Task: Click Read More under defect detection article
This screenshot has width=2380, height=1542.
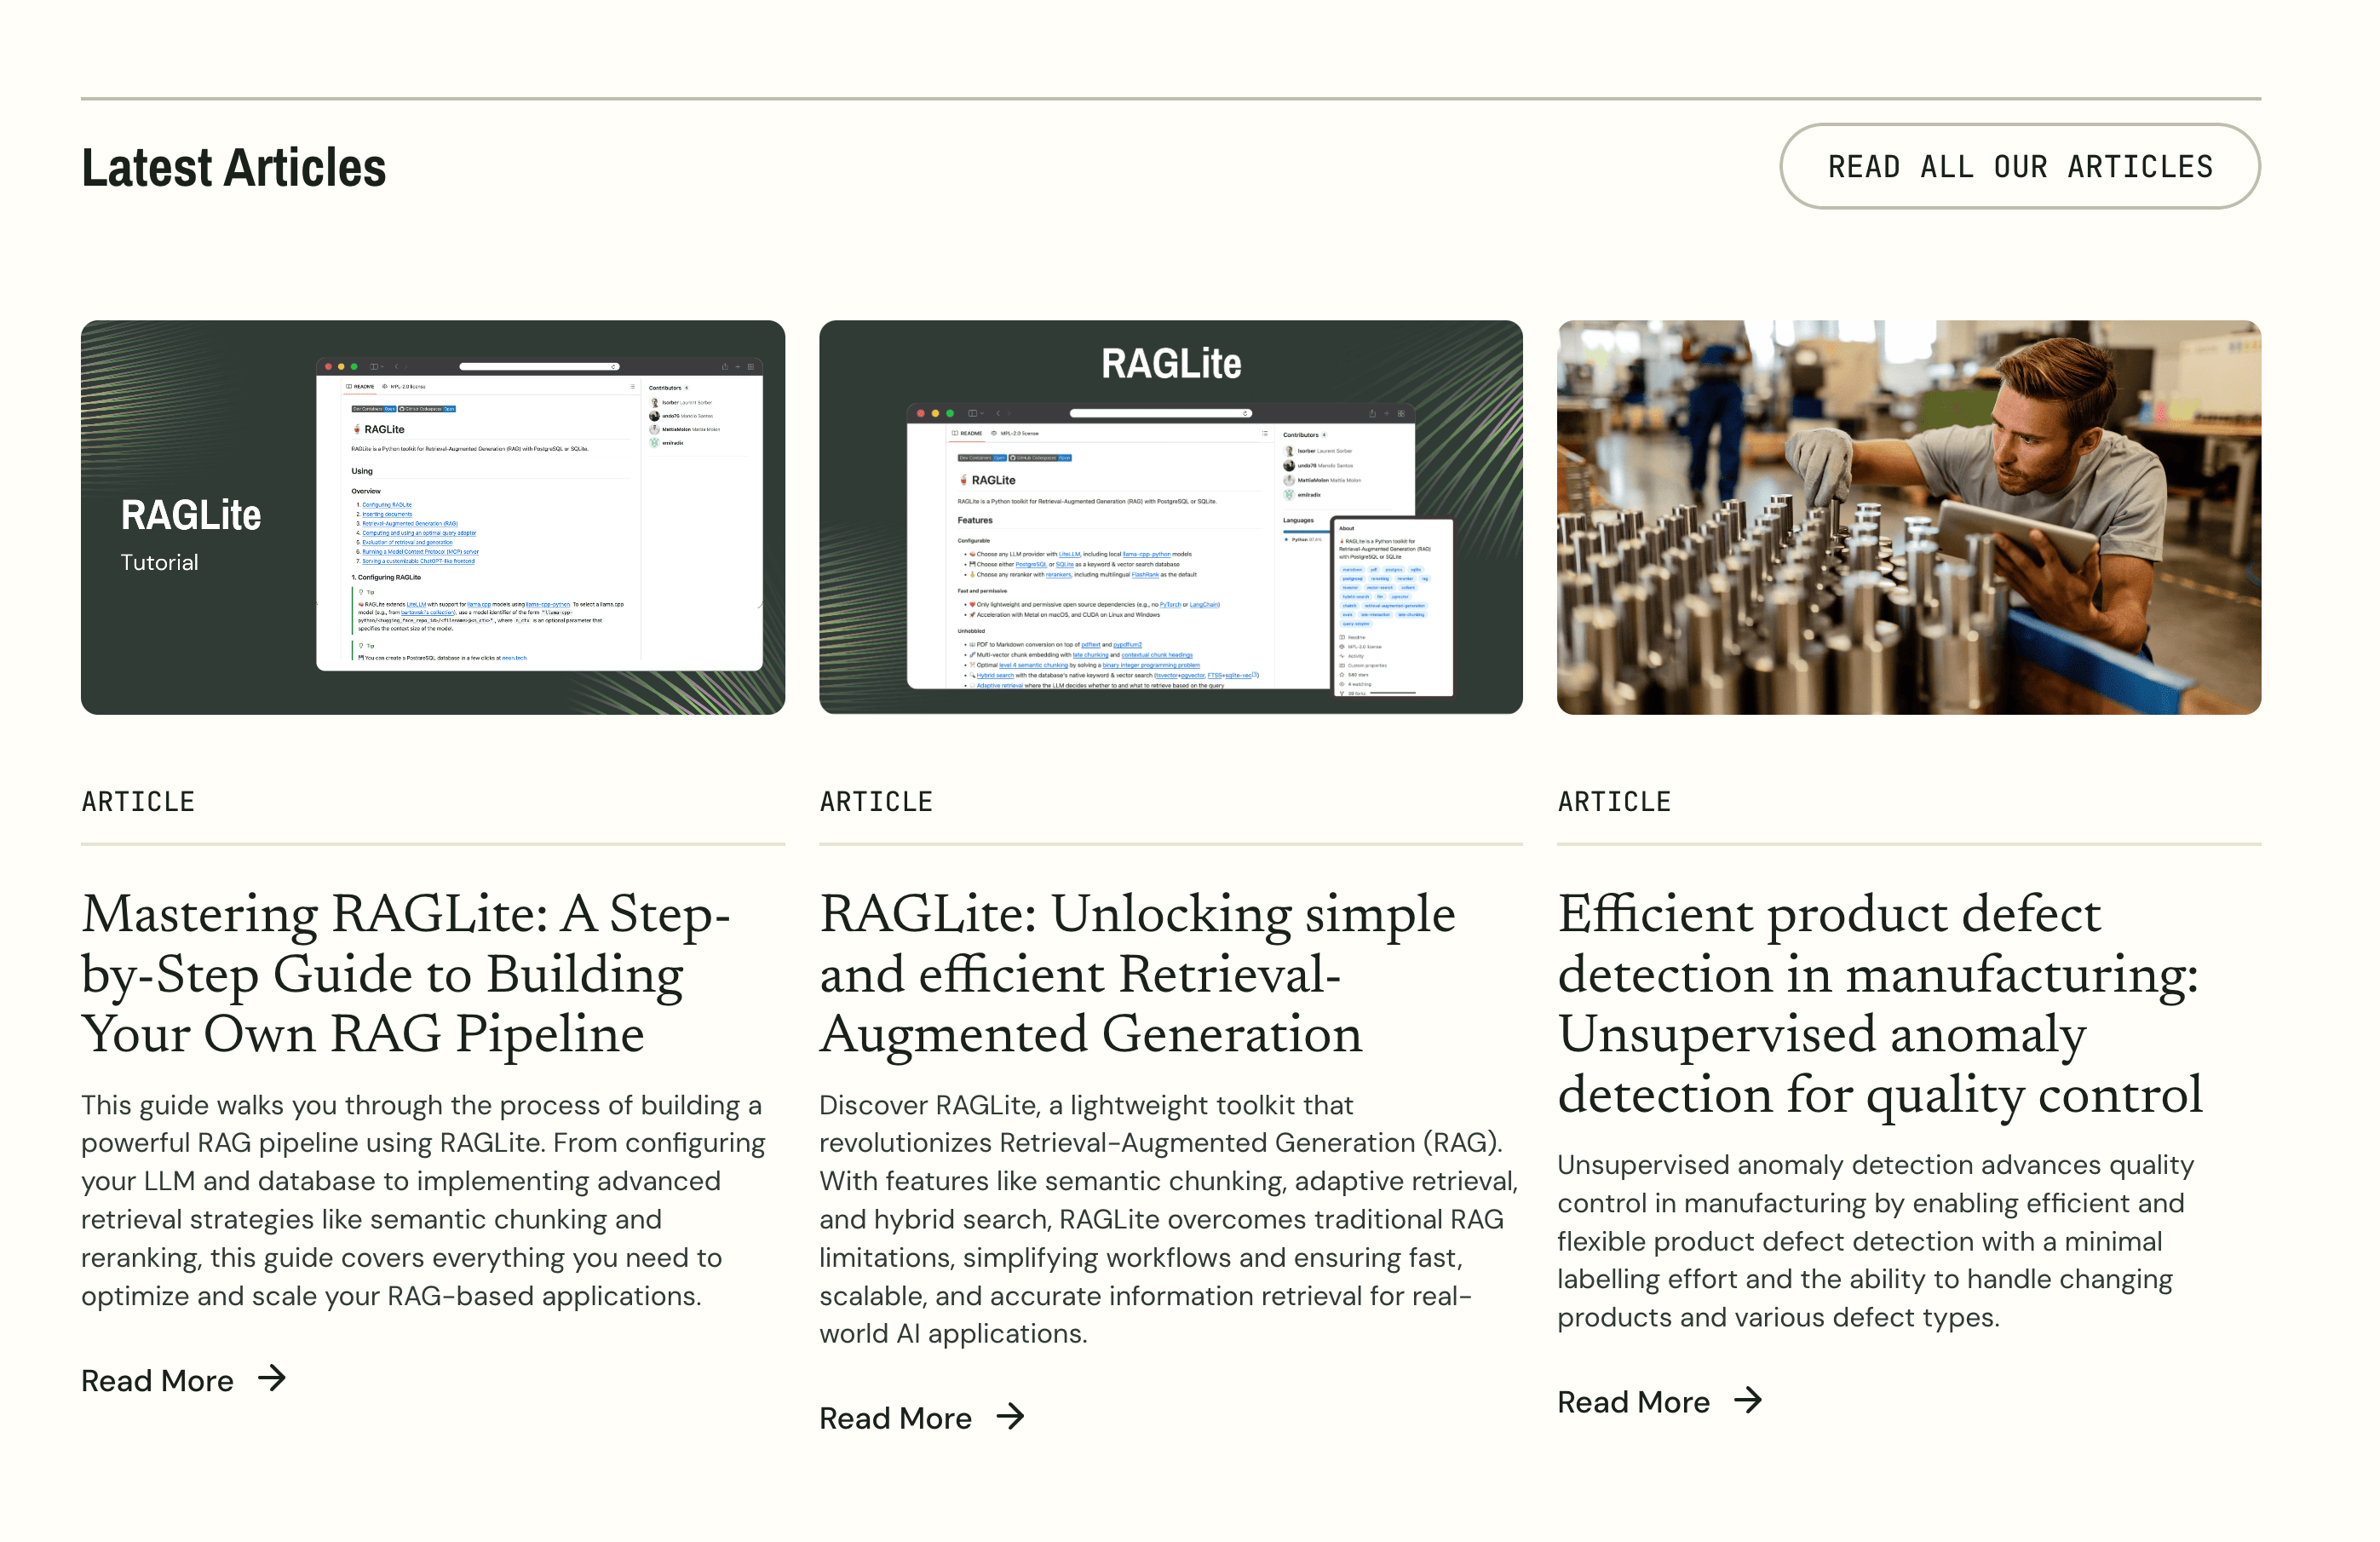Action: point(1633,1402)
